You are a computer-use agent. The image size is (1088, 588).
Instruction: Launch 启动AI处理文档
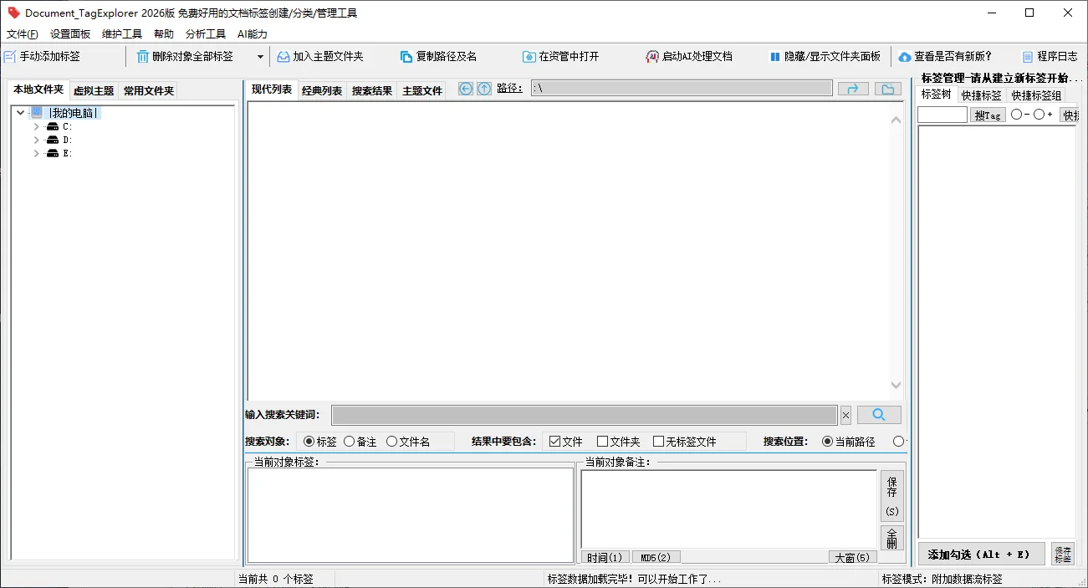(x=688, y=57)
